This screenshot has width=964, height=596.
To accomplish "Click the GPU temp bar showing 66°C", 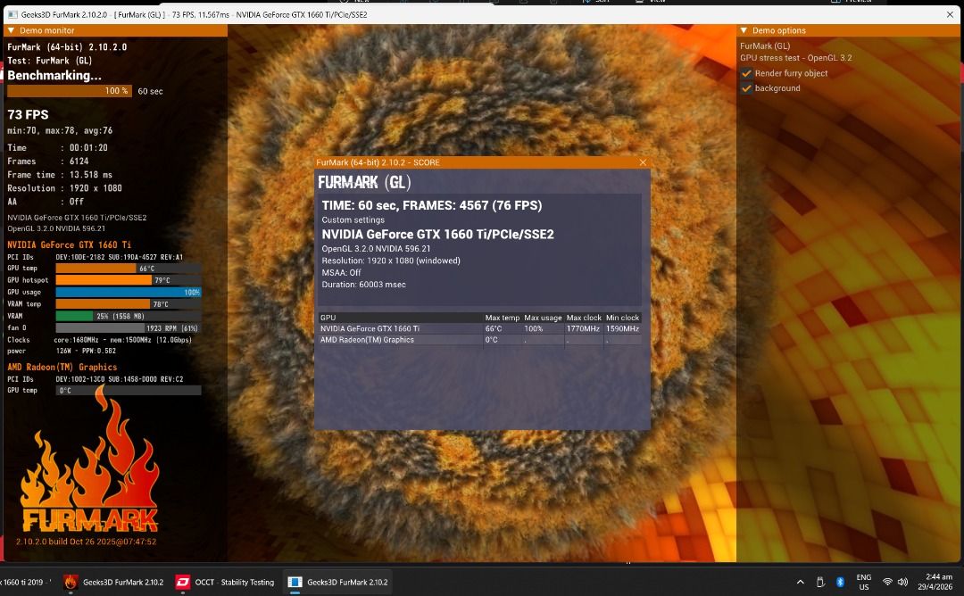I will [x=128, y=269].
